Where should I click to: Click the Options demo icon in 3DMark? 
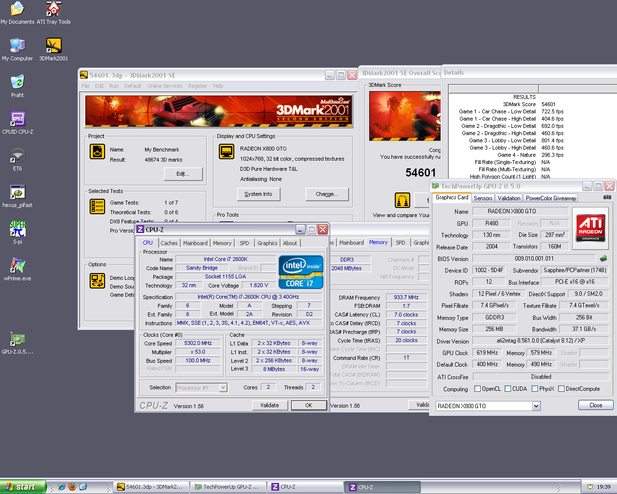97,281
